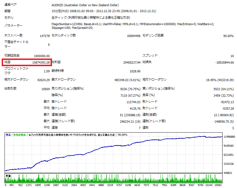Viewport: 237px width, 188px height.
Task: Click the absolute drawdown value 42624.29
Action: click(44, 80)
